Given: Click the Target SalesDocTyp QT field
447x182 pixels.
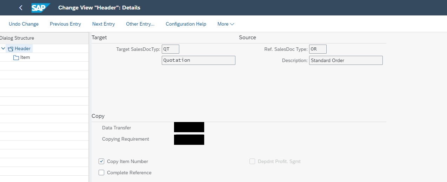Looking at the screenshot, I should pyautogui.click(x=171, y=49).
